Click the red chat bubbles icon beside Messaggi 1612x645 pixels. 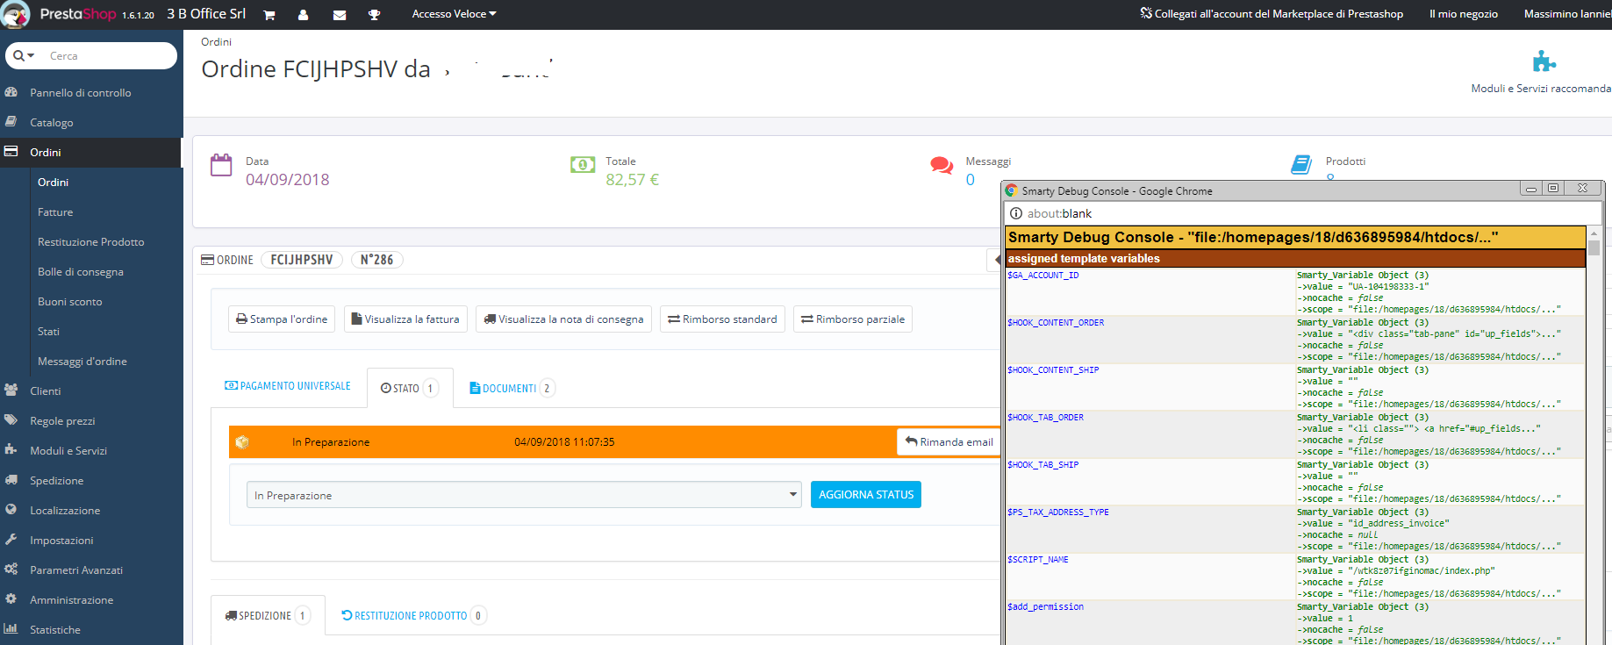click(x=942, y=165)
